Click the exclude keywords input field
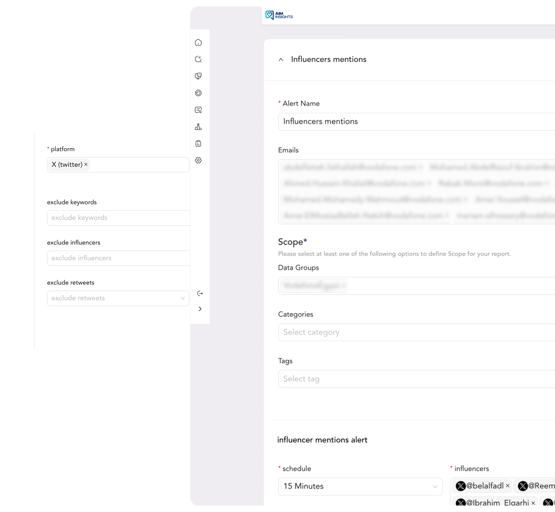 point(119,218)
